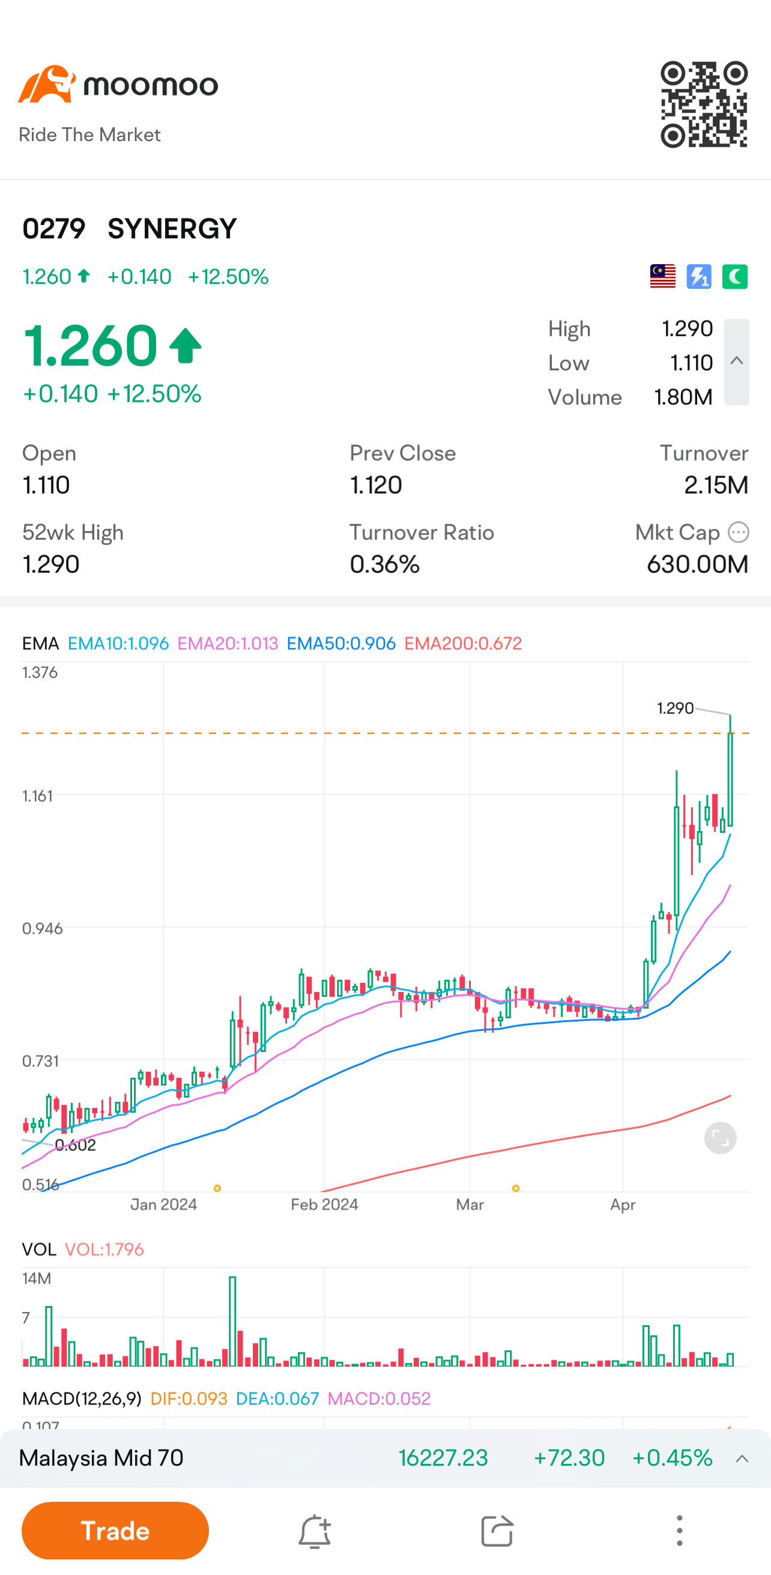Tap the share icon
The image size is (771, 1575).
(497, 1531)
